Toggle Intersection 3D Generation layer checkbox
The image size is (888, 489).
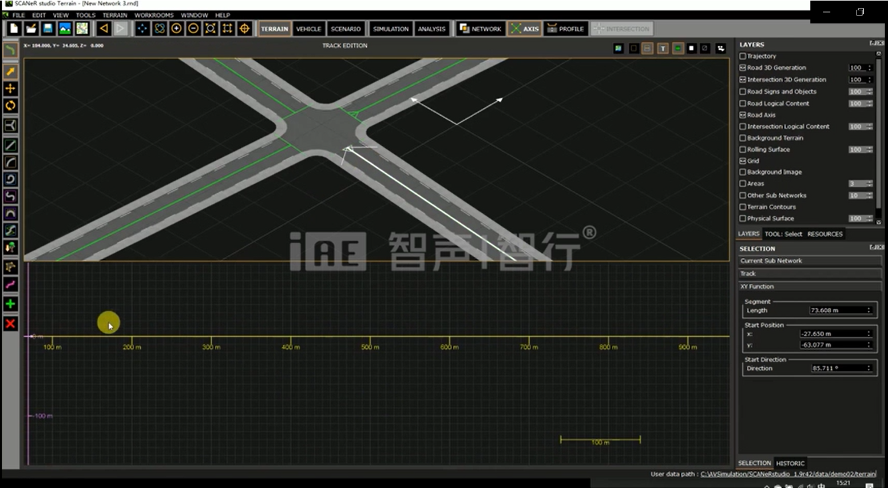point(743,79)
